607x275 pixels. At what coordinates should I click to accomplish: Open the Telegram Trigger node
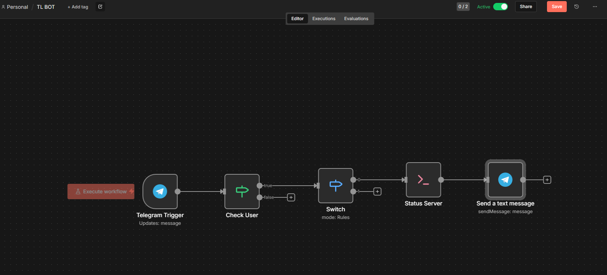pos(160,192)
